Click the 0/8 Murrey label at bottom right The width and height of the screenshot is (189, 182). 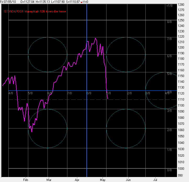point(169,170)
